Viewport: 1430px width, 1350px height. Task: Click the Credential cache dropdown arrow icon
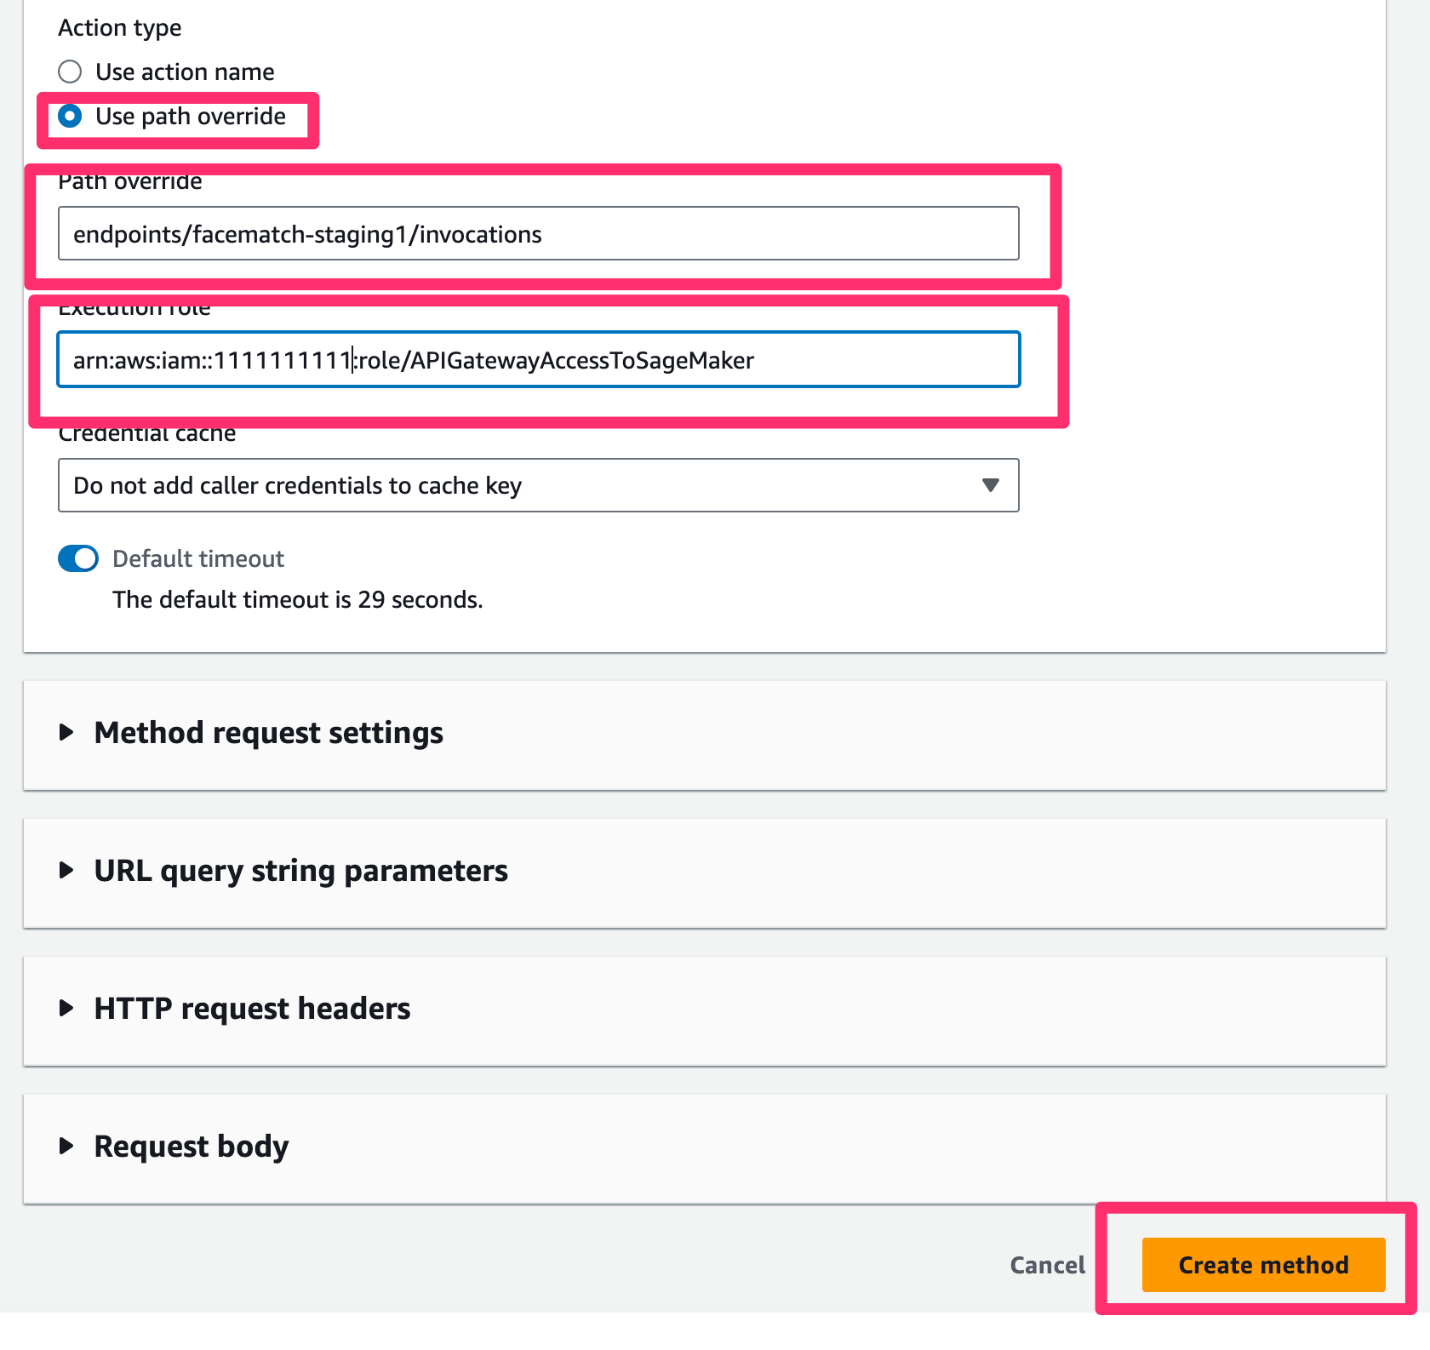(990, 485)
